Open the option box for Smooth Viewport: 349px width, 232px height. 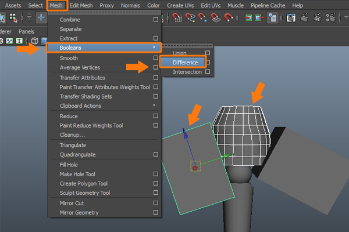click(155, 58)
